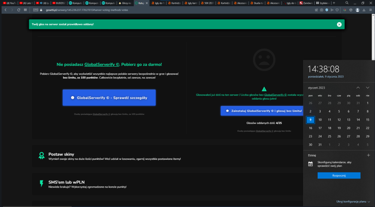Bookmark the page with the heart icon
The height and width of the screenshot is (207, 375).
coord(337,10)
